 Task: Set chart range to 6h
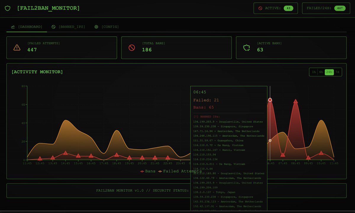click(x=321, y=72)
